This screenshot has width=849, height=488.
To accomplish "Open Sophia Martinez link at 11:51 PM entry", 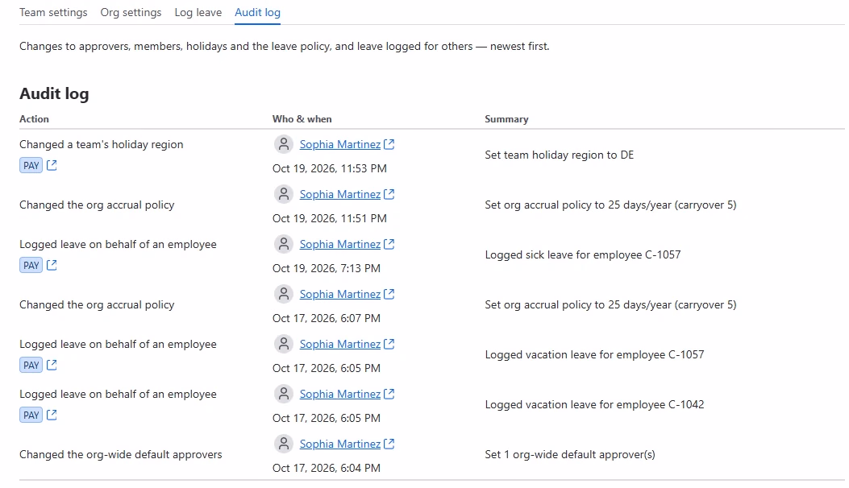I will click(x=339, y=194).
